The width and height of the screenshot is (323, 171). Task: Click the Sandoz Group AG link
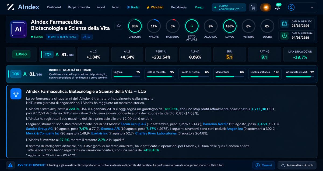pyautogui.click(x=39, y=129)
